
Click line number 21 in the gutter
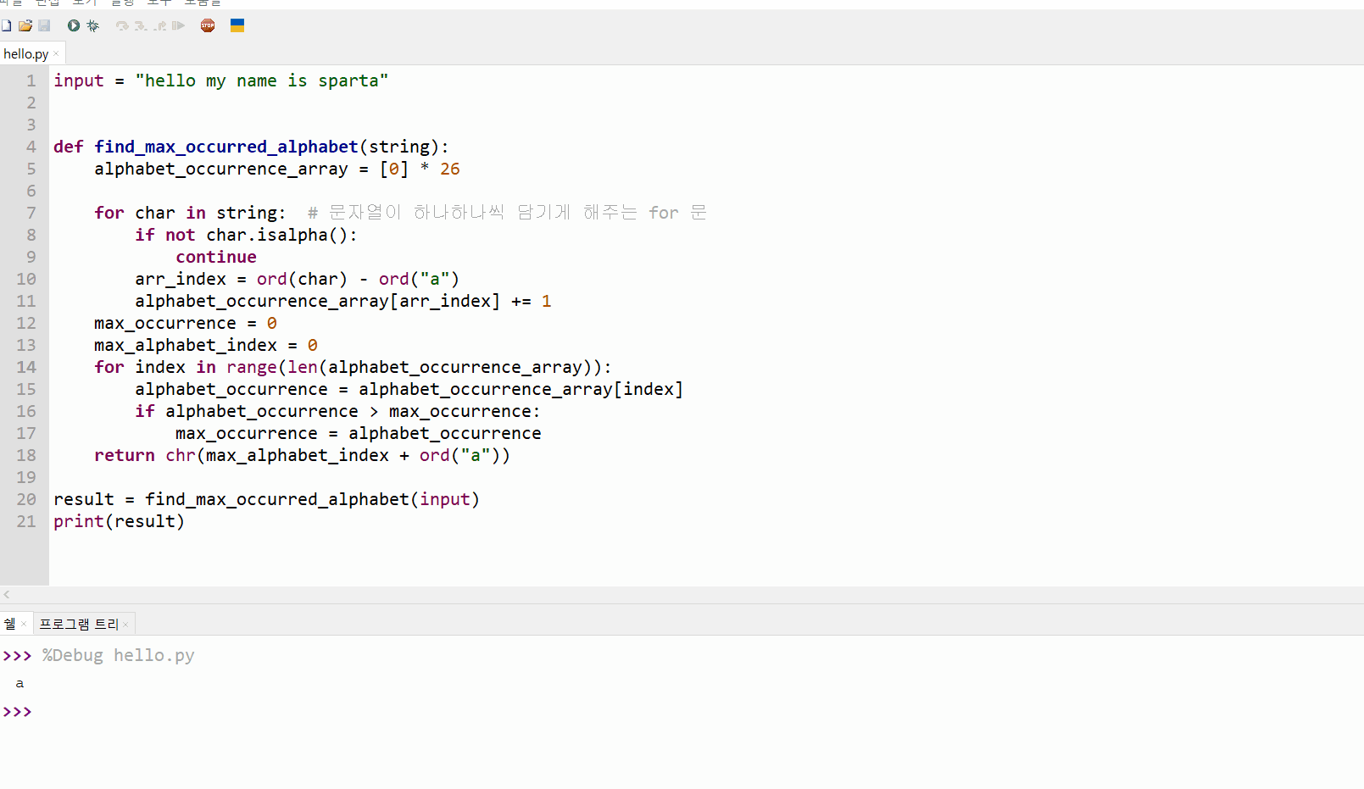[x=26, y=521]
